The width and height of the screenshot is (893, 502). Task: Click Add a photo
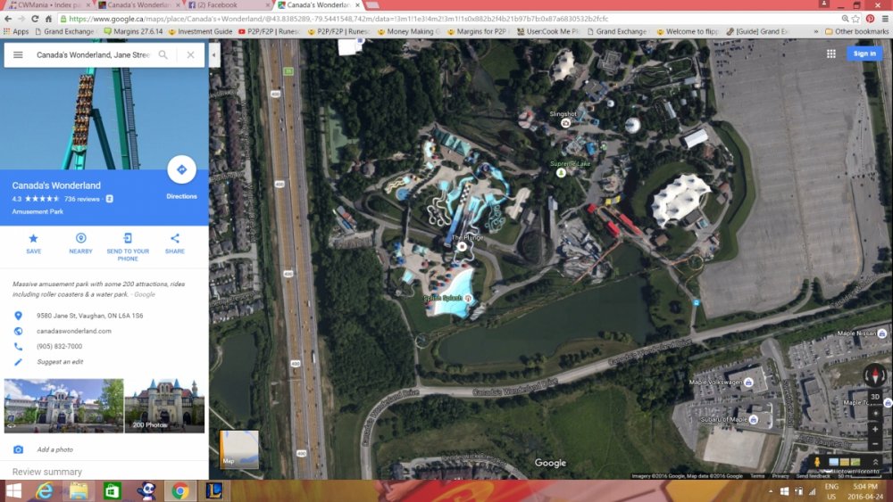coord(54,449)
